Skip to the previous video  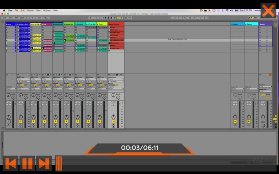tap(11, 163)
